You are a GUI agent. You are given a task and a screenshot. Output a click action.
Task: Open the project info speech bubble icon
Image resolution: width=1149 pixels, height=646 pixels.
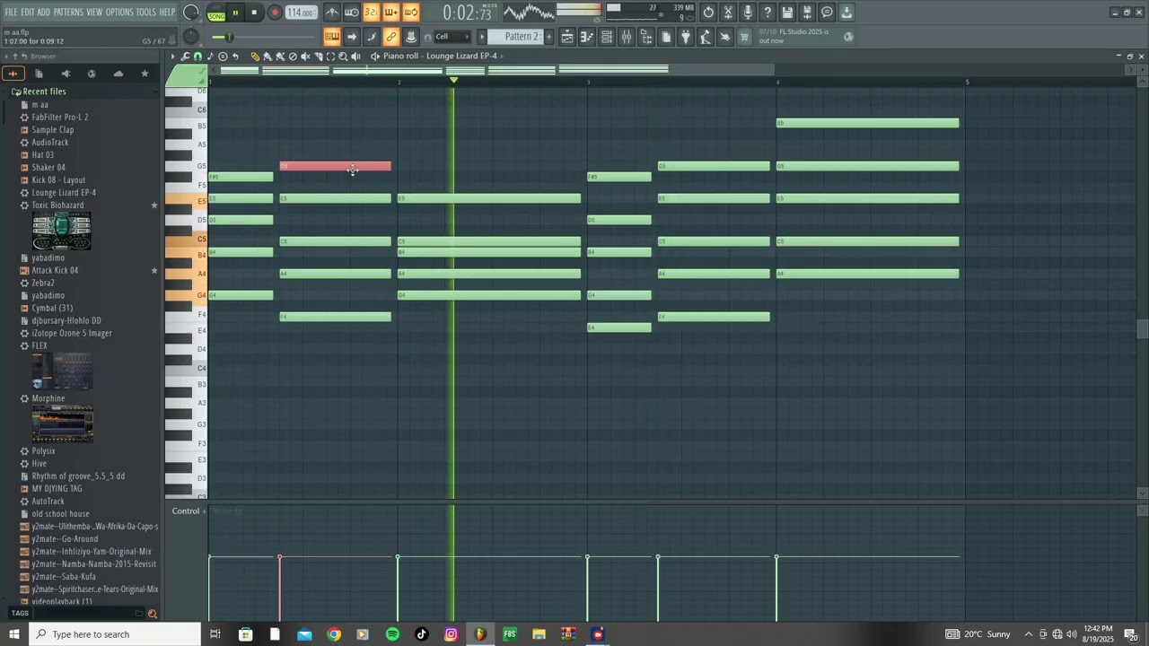click(827, 13)
